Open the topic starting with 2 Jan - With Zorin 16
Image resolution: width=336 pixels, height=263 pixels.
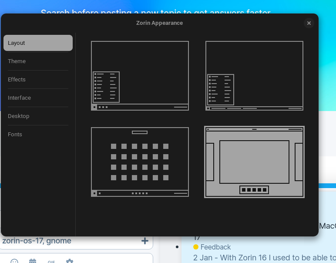point(265,258)
